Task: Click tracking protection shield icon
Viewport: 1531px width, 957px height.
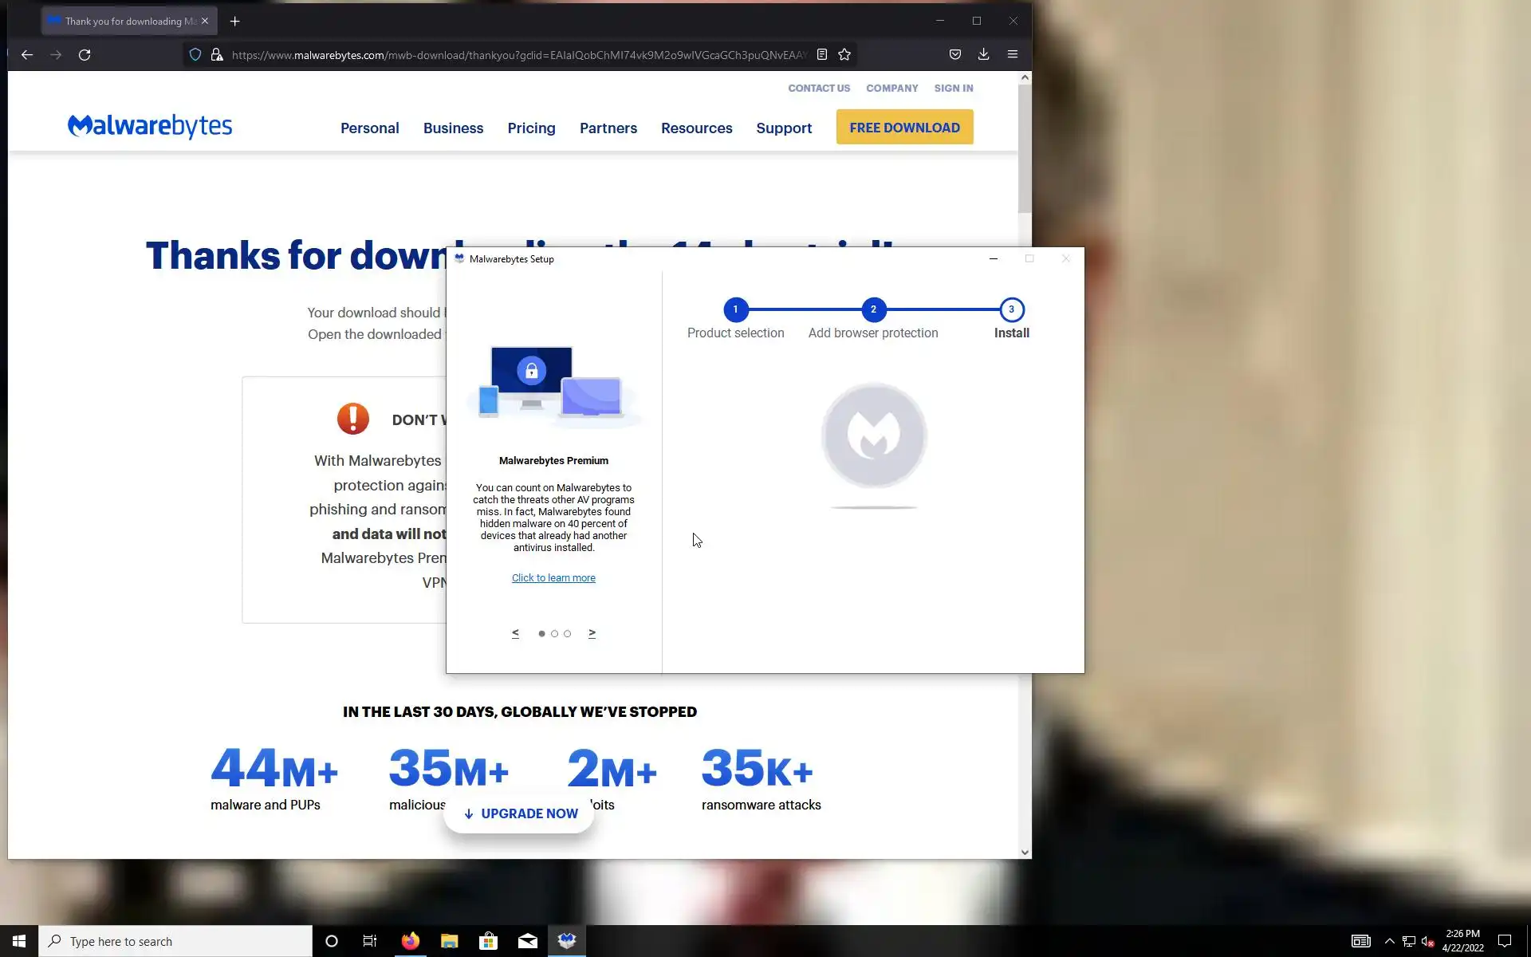Action: click(x=195, y=55)
